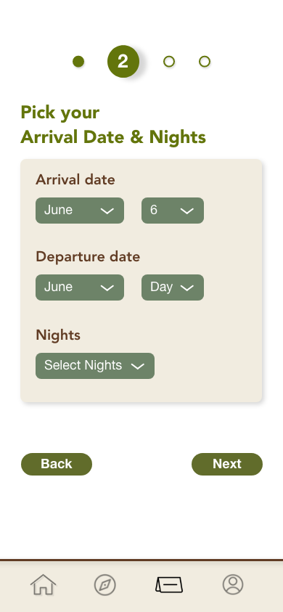283x612 pixels.
Task: Select the third empty step circle
Action: [x=169, y=62]
